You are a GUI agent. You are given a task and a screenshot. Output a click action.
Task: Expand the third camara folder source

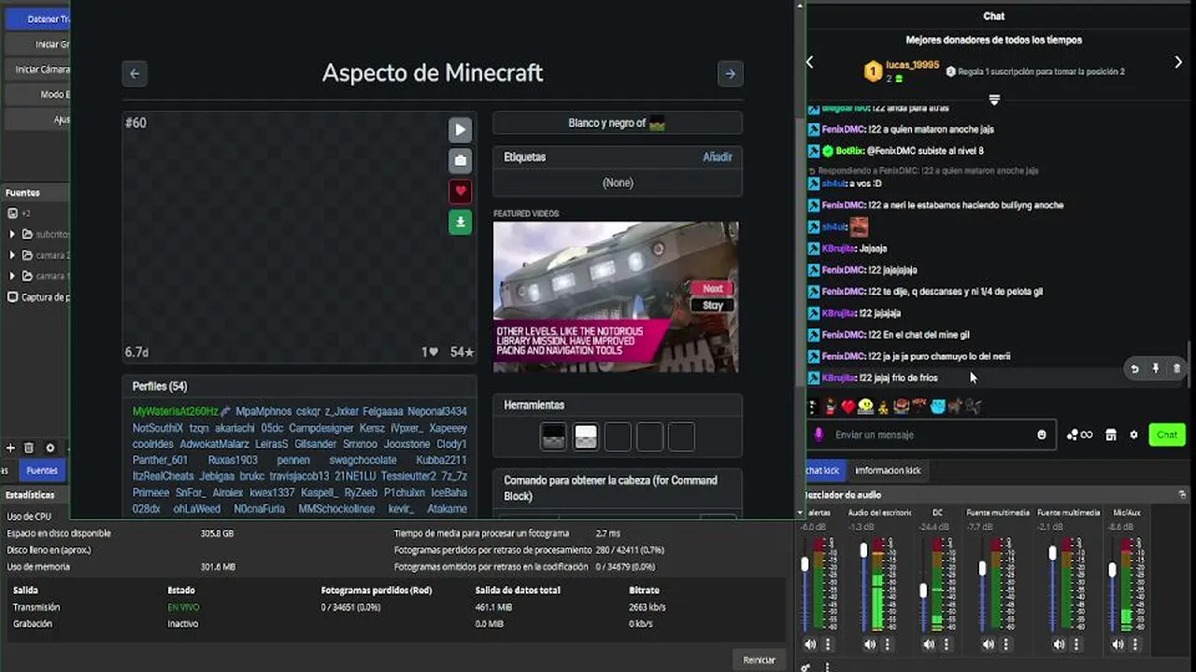(x=12, y=275)
